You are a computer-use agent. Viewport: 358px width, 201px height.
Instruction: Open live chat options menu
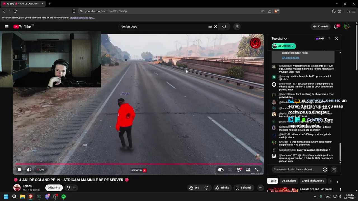[329, 39]
